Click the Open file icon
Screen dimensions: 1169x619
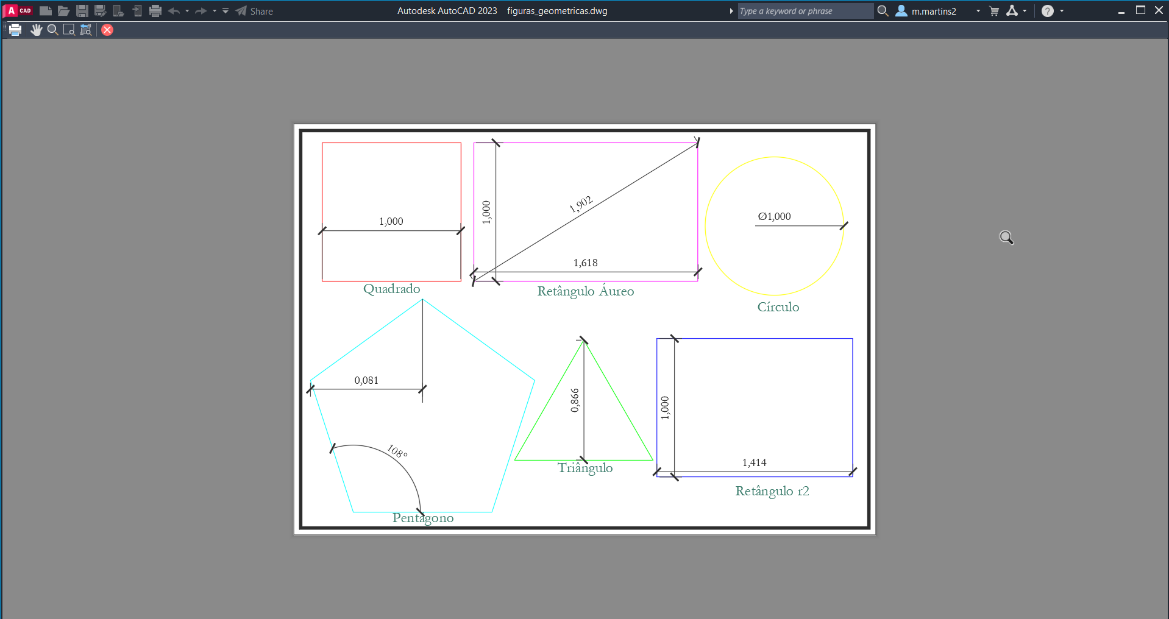point(63,11)
